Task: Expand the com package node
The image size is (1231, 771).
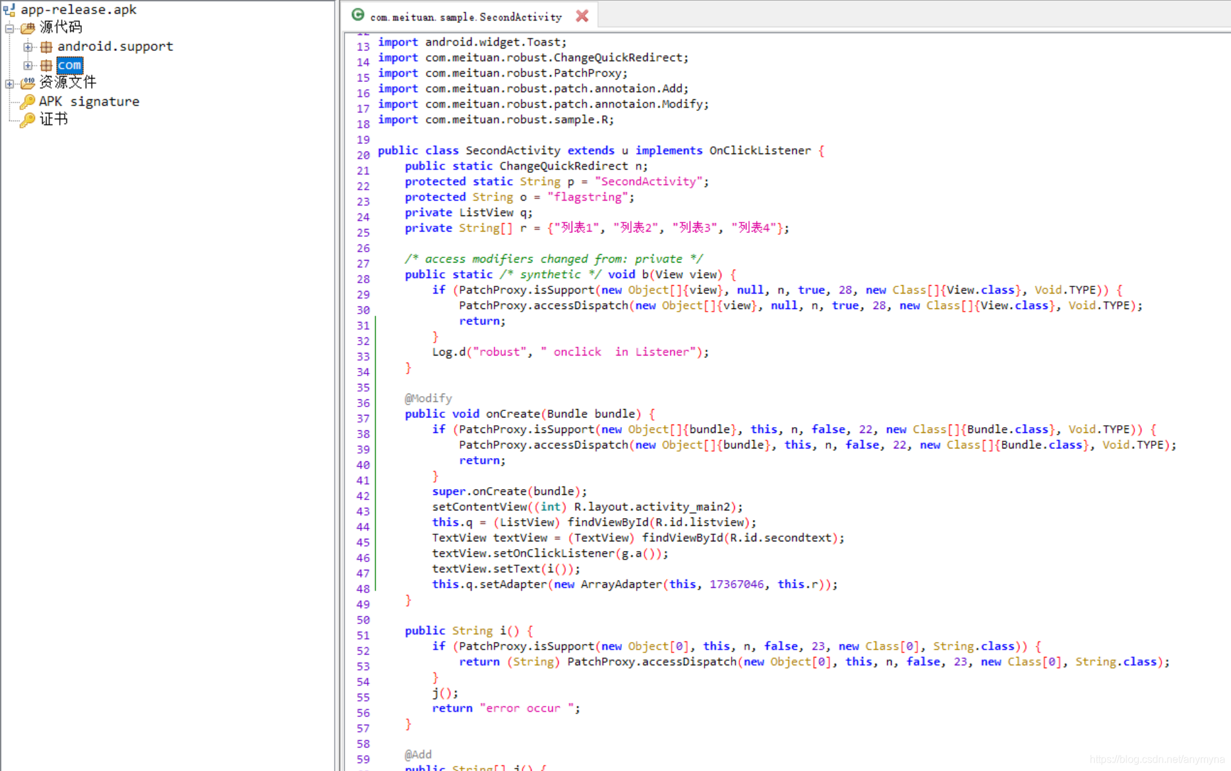Action: (28, 65)
